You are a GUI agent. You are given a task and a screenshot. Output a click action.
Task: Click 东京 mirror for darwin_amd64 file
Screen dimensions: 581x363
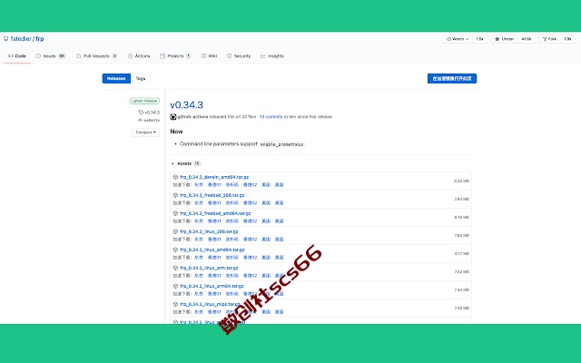coord(199,185)
